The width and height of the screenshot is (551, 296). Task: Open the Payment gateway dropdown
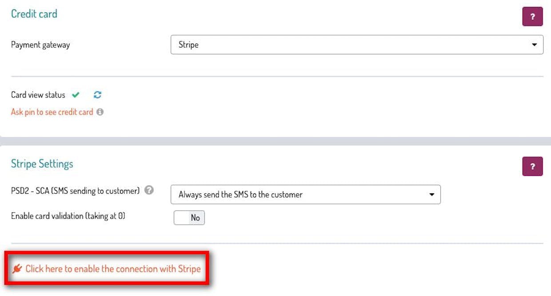[356, 45]
